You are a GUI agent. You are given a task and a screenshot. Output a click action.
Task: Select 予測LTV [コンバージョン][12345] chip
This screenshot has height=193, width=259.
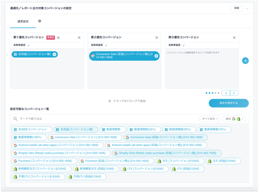point(38,177)
